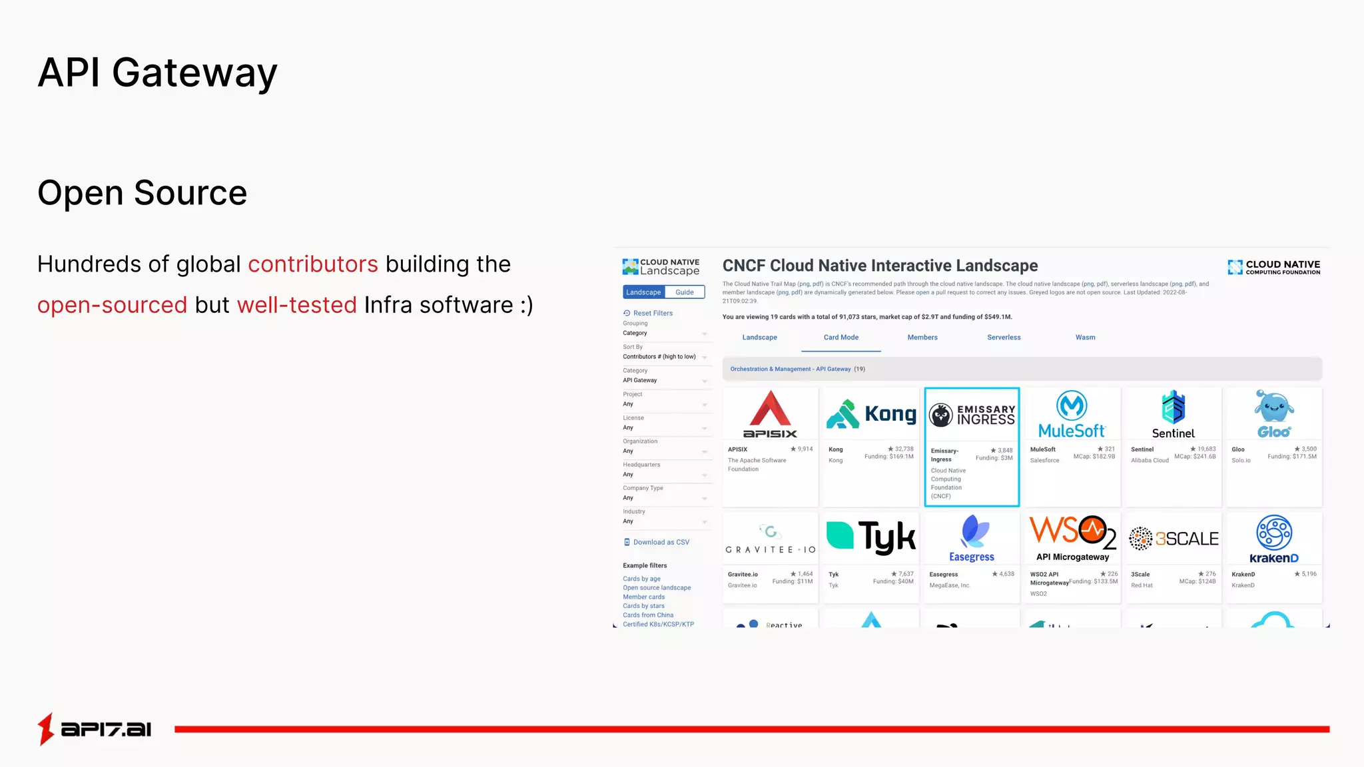Click KrakenD star count 5,196

click(x=1305, y=574)
